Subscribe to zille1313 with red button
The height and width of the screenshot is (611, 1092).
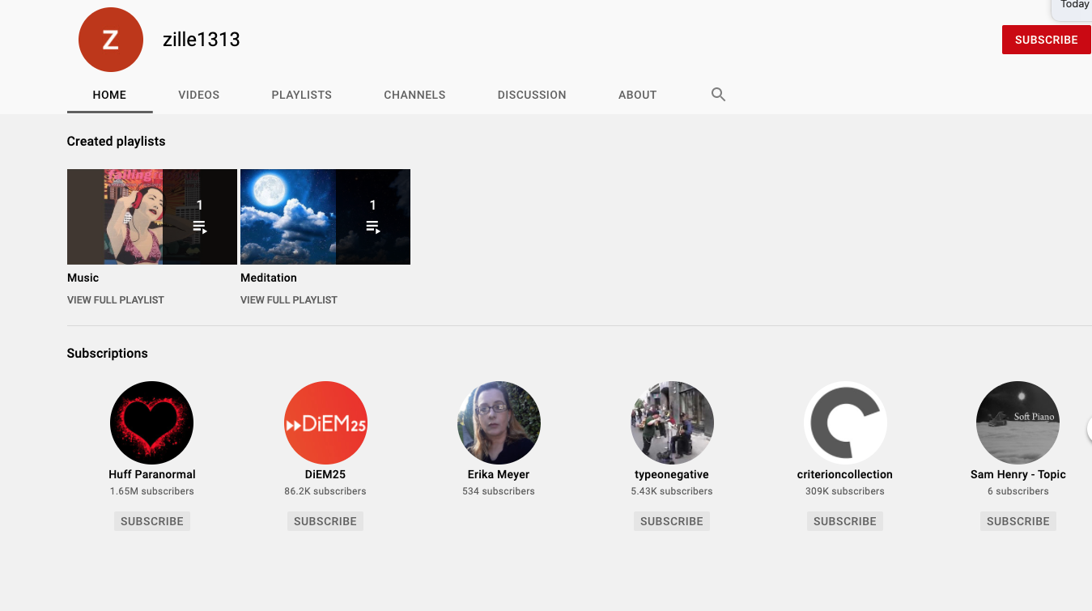(x=1046, y=40)
